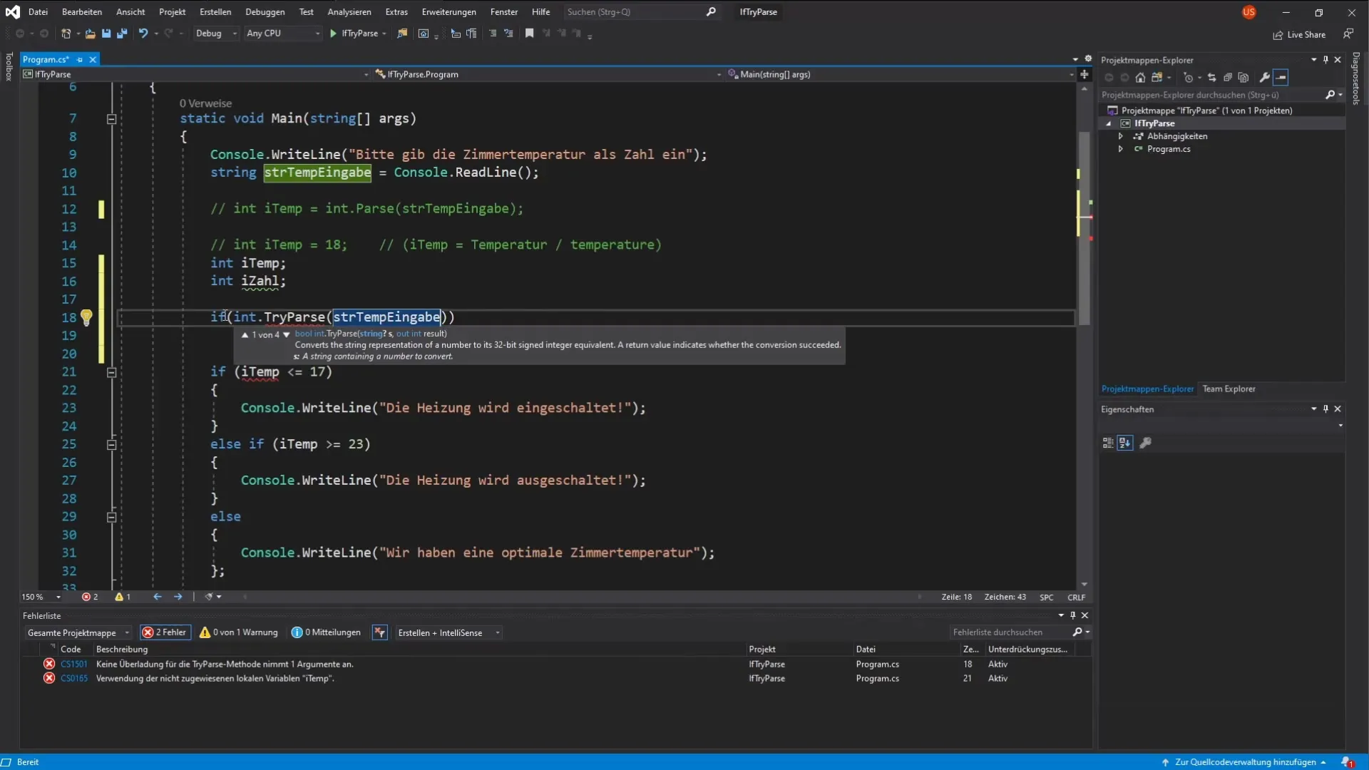Close the Program.cs tab

[93, 60]
